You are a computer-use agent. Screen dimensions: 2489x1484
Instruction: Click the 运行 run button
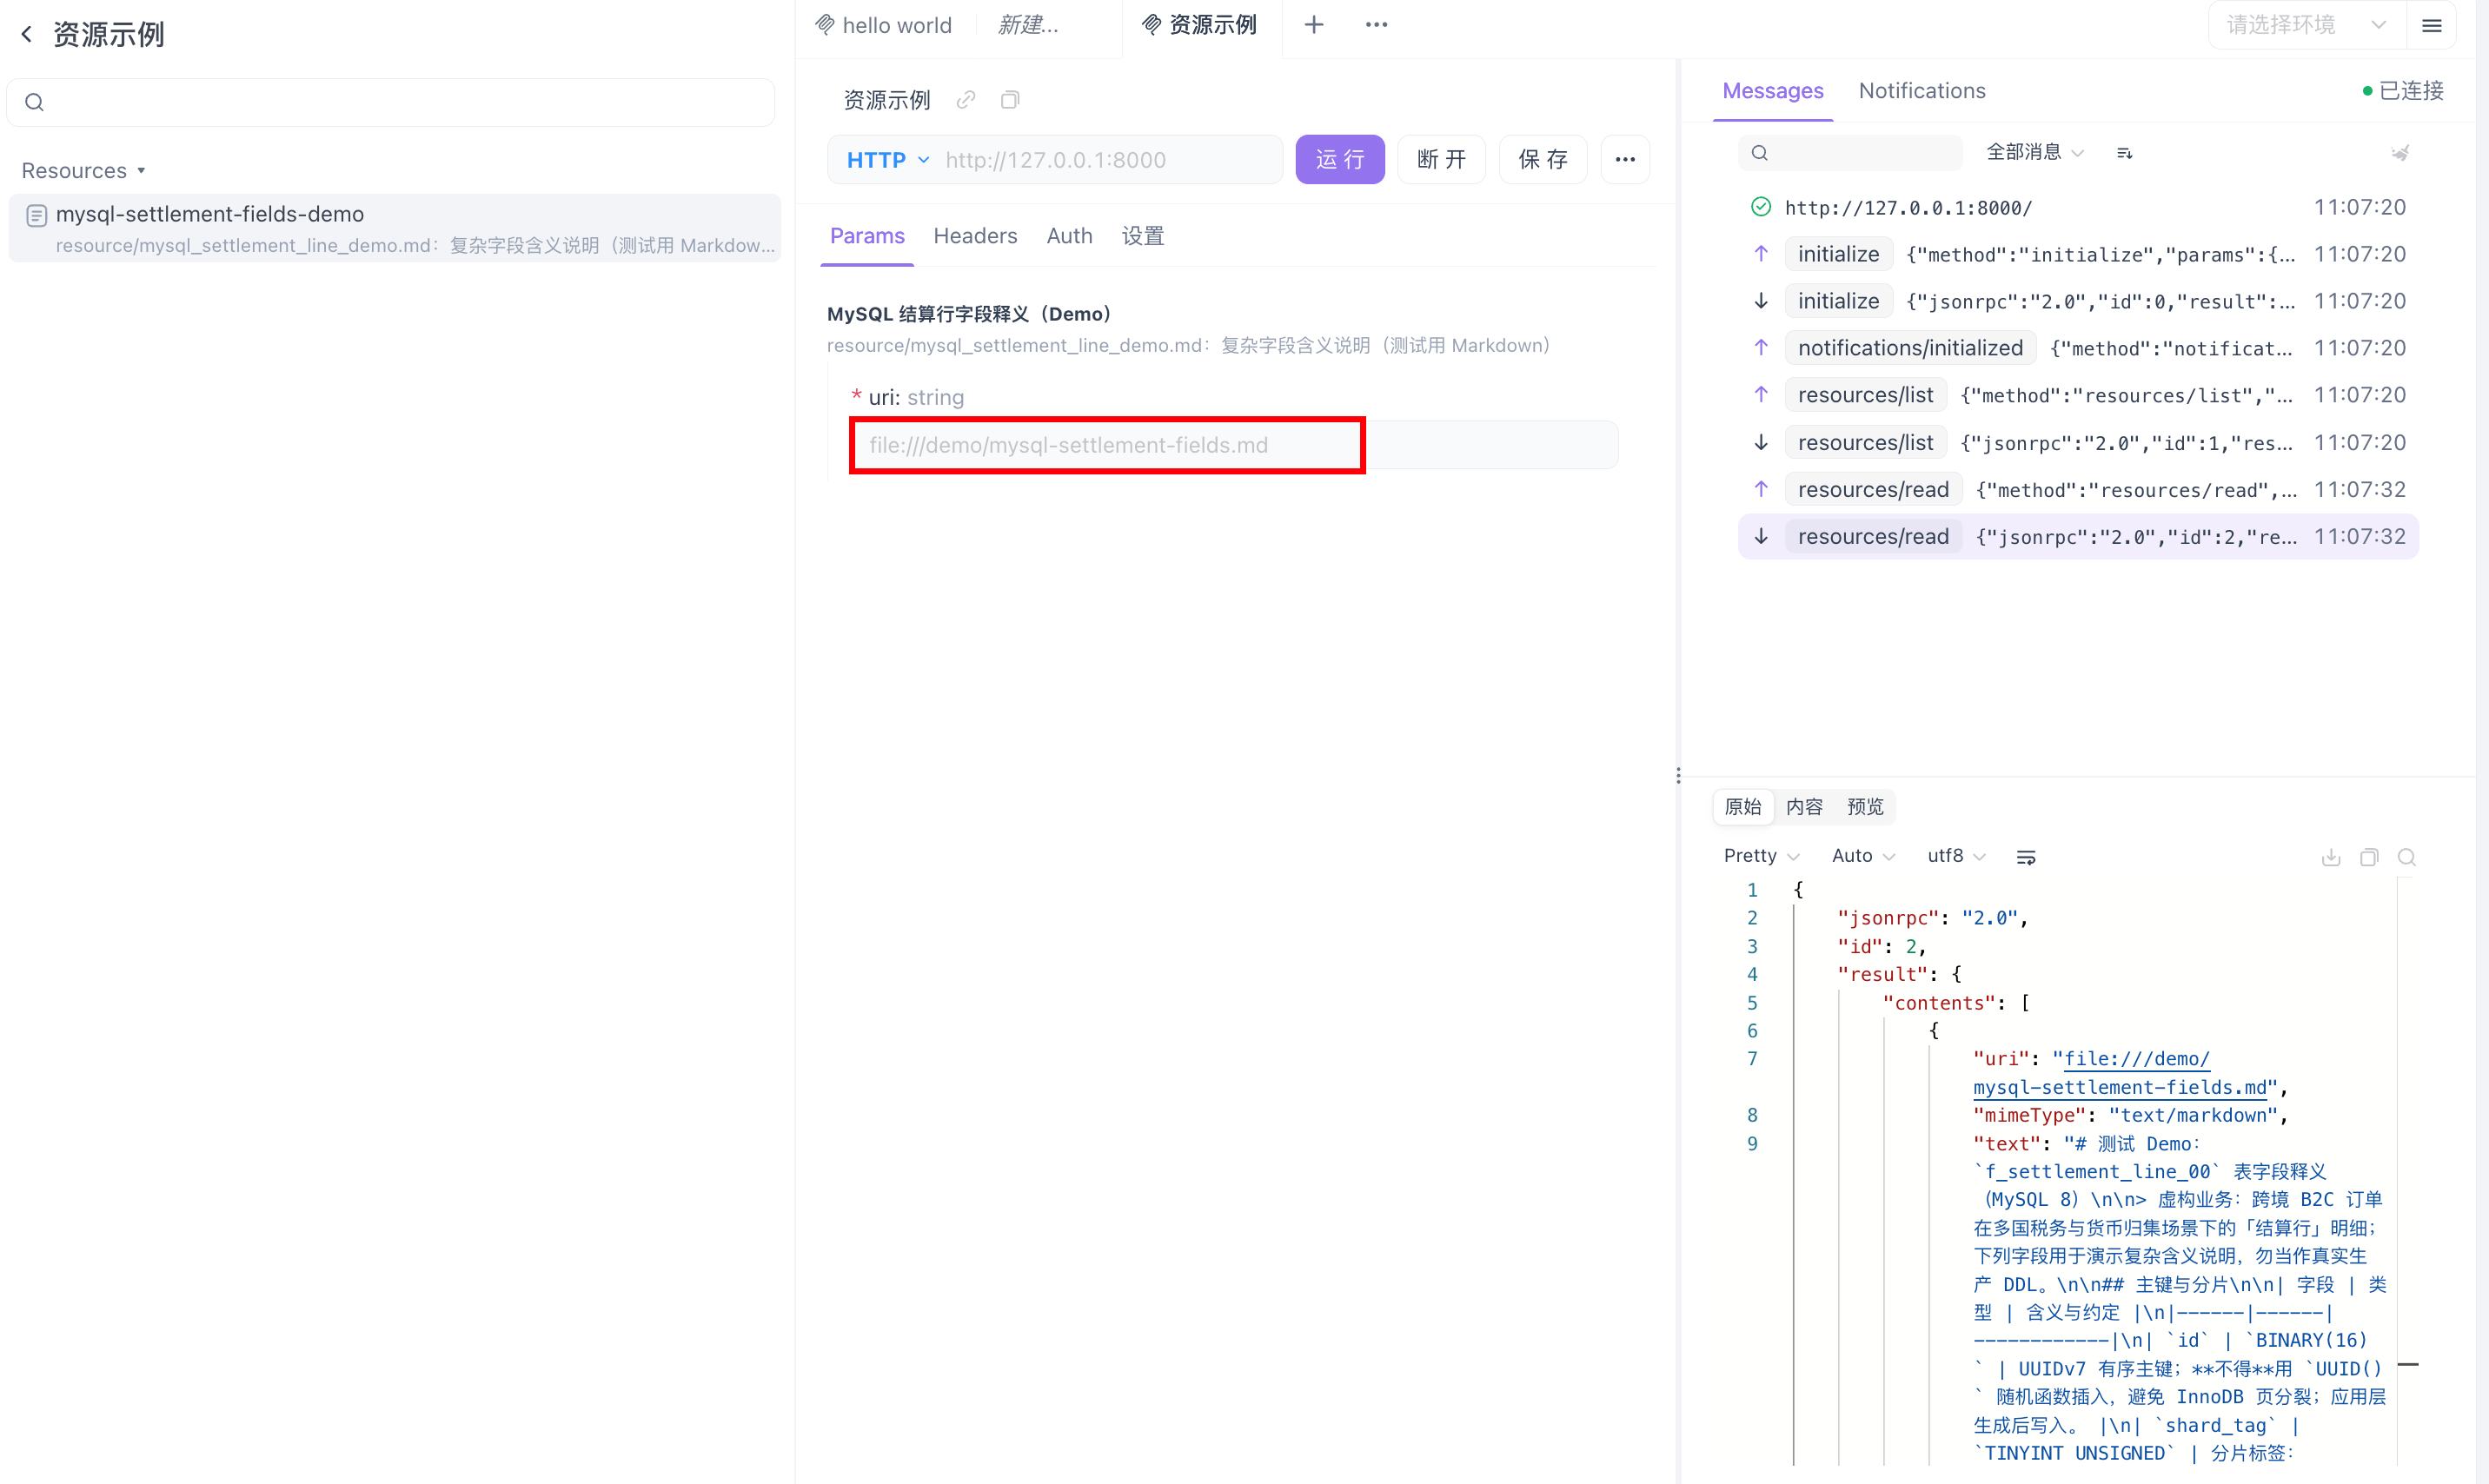pyautogui.click(x=1340, y=159)
